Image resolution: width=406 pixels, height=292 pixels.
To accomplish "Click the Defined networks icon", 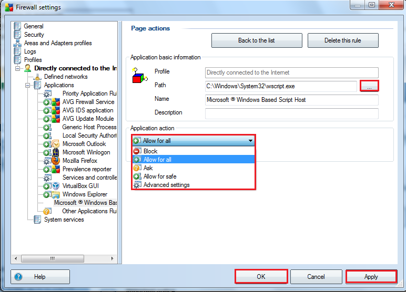I will 37,77.
